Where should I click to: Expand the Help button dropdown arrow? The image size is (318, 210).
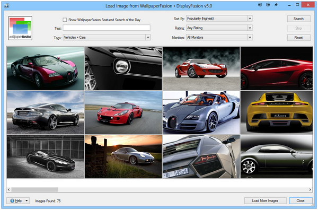[26, 200]
